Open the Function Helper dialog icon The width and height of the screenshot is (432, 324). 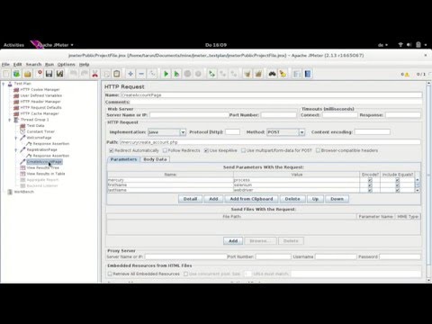[x=297, y=74]
